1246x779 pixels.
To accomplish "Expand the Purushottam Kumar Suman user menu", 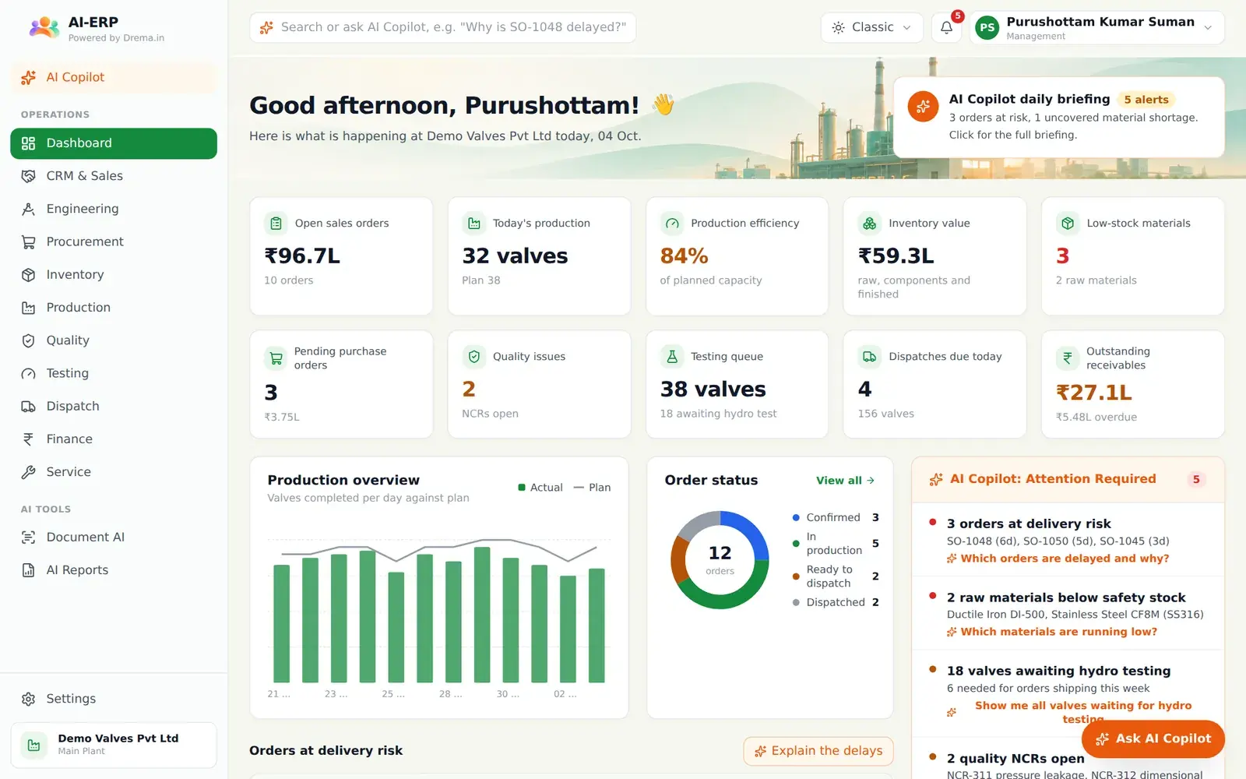I will (x=1096, y=28).
